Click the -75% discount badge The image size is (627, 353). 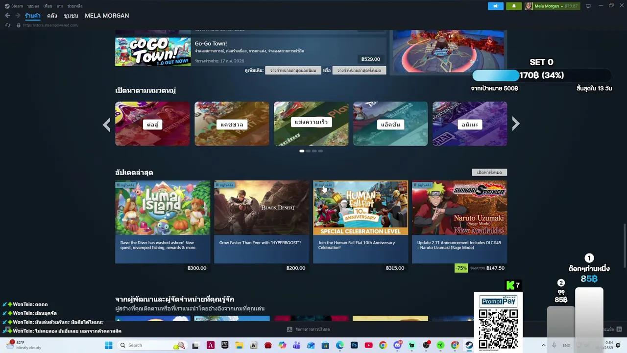click(x=461, y=268)
